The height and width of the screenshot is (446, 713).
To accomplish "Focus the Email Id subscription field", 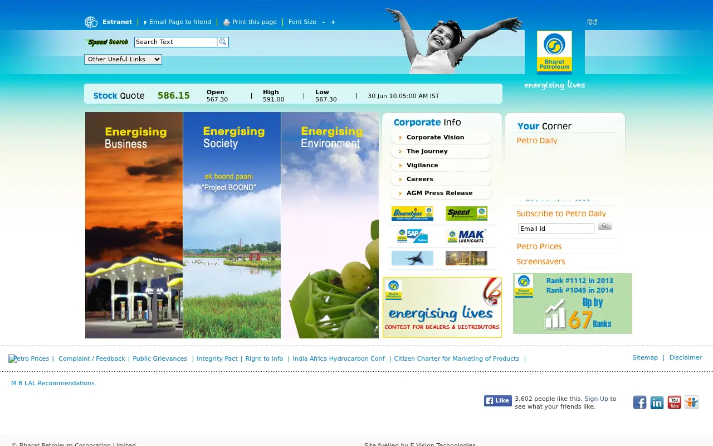I will click(556, 229).
